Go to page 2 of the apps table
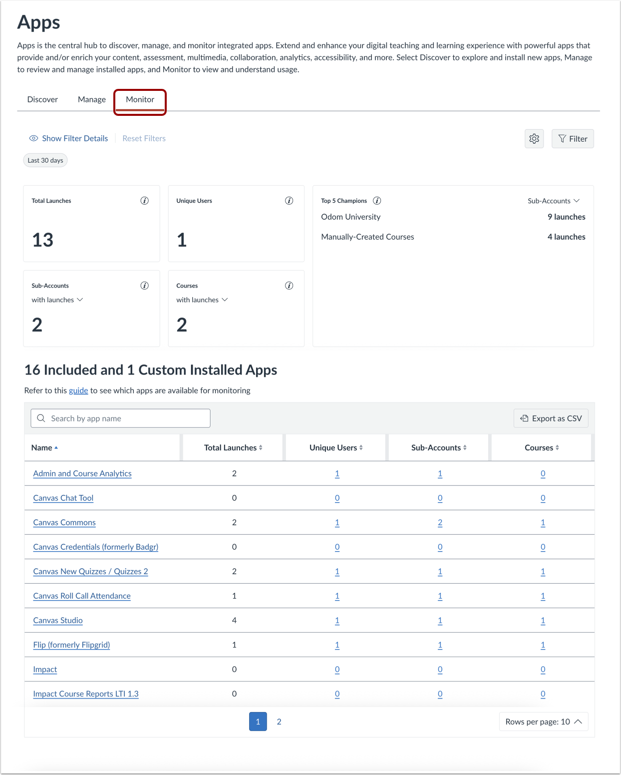 279,722
